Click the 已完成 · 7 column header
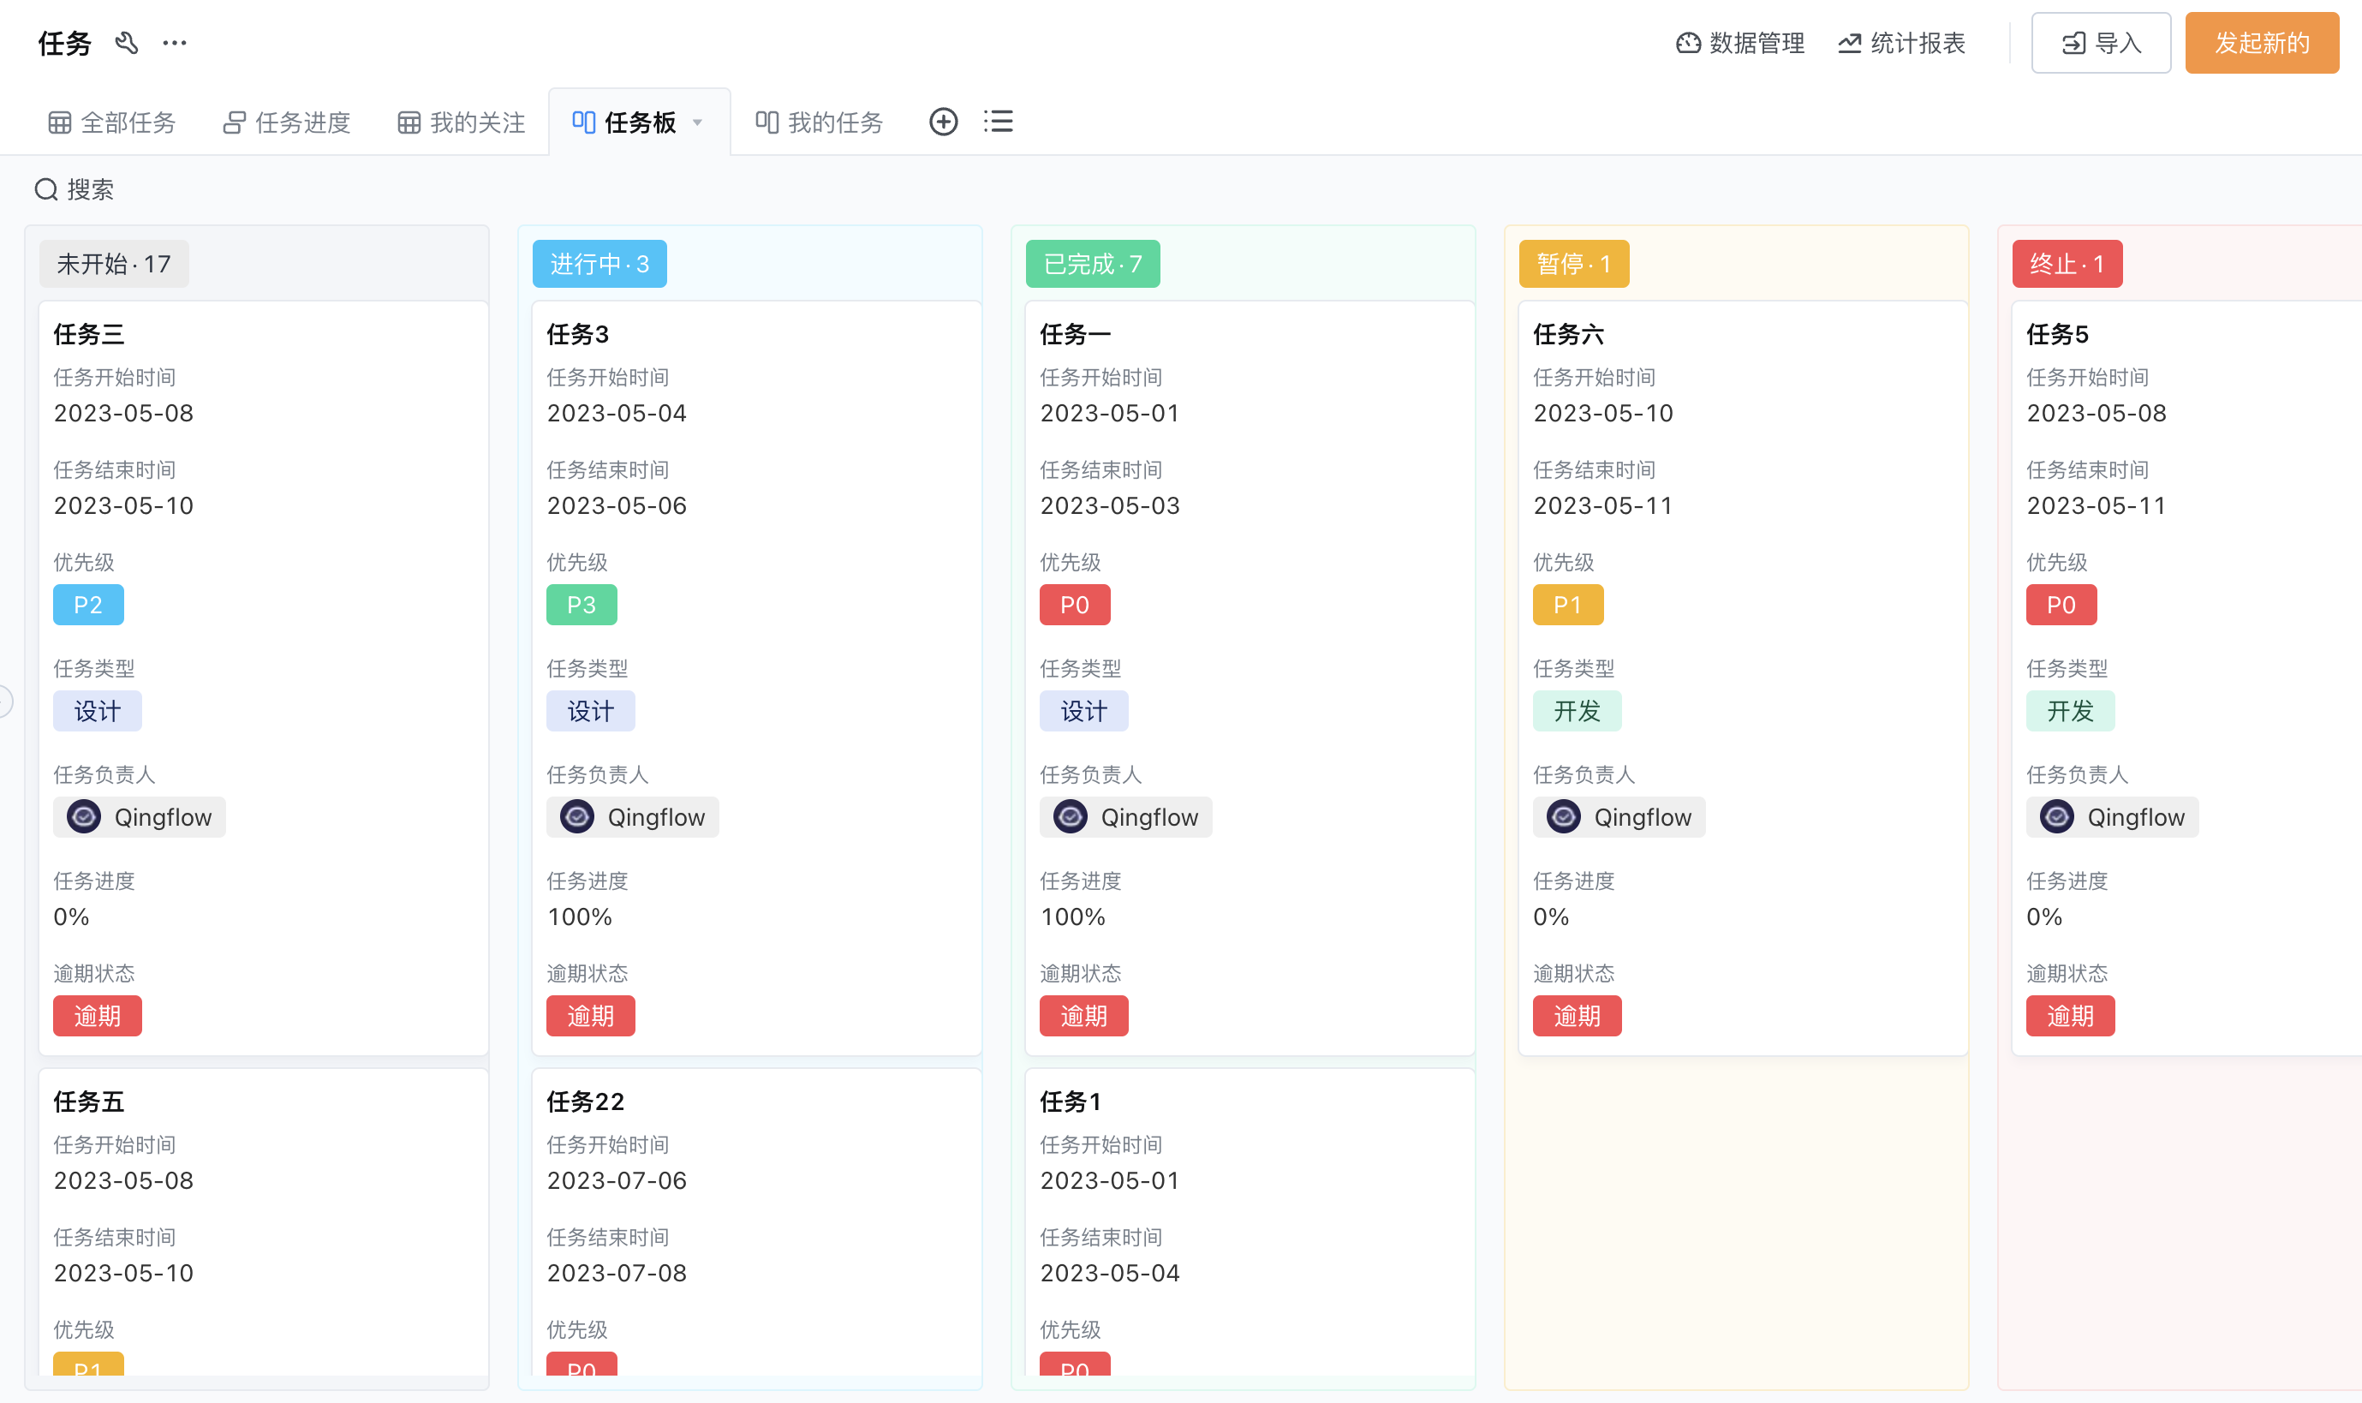 (x=1093, y=264)
